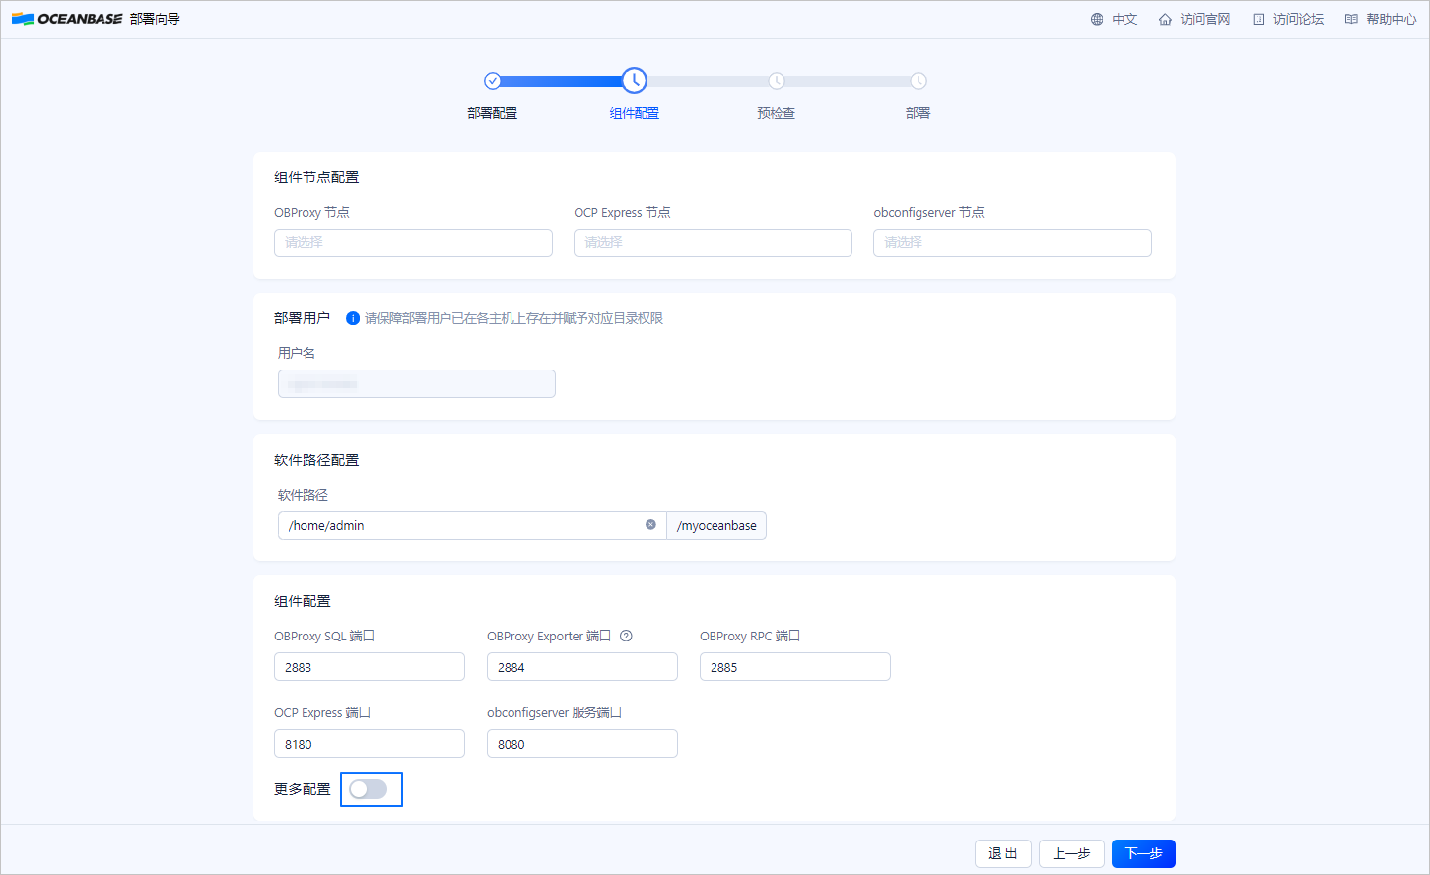Click the /myoceanbase path suffix
Viewport: 1430px width, 875px height.
[x=716, y=525]
